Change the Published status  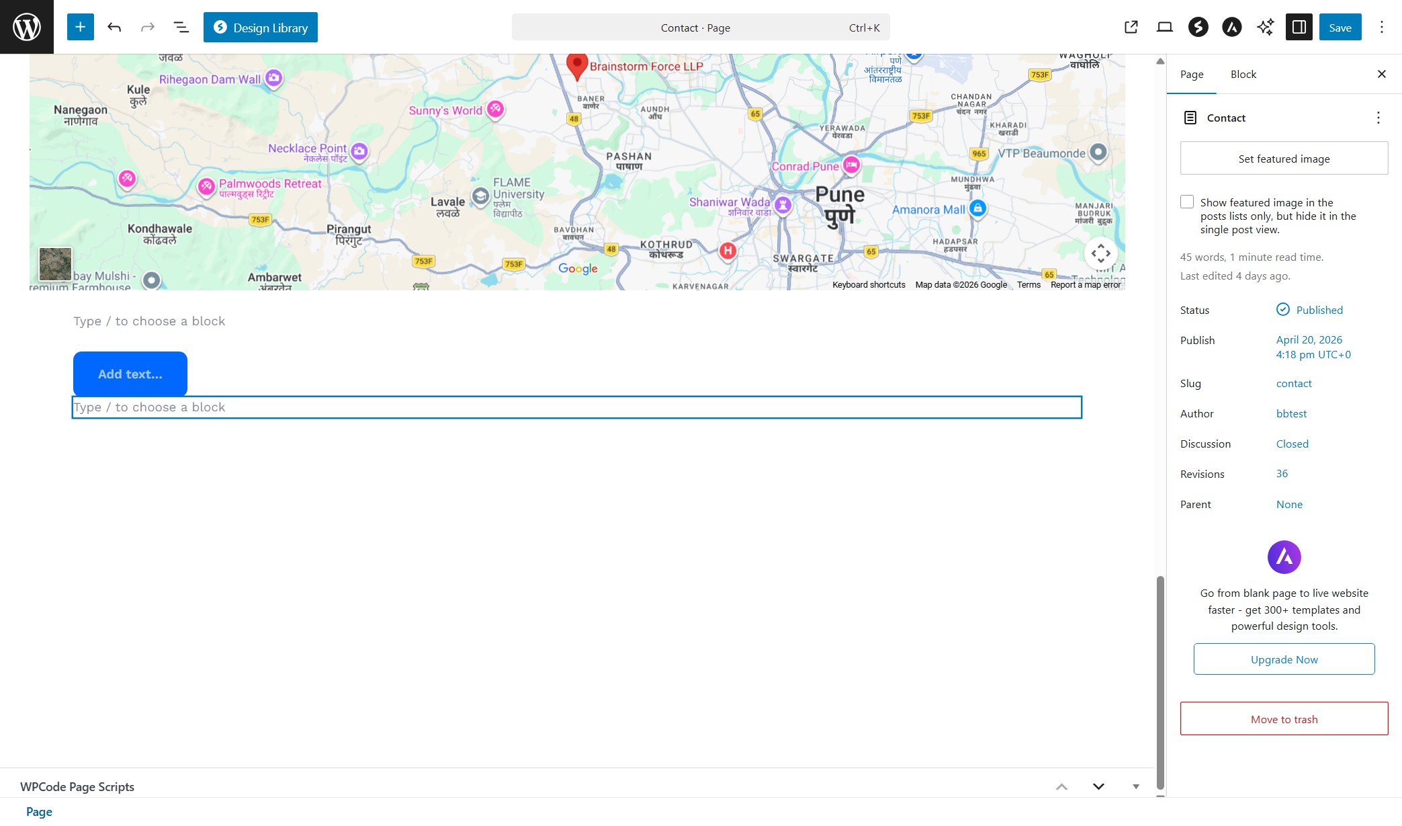pyautogui.click(x=1309, y=310)
